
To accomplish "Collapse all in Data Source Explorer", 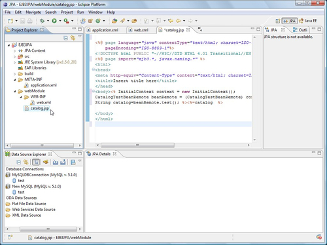I will tap(19, 162).
